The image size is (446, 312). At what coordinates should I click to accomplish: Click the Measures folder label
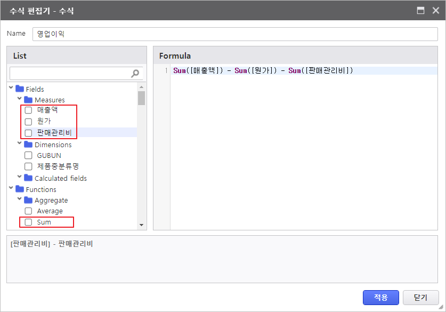pyautogui.click(x=50, y=100)
